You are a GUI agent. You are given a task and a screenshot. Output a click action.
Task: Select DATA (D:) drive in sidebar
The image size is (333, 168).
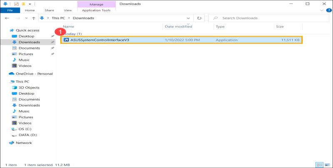tap(27, 135)
